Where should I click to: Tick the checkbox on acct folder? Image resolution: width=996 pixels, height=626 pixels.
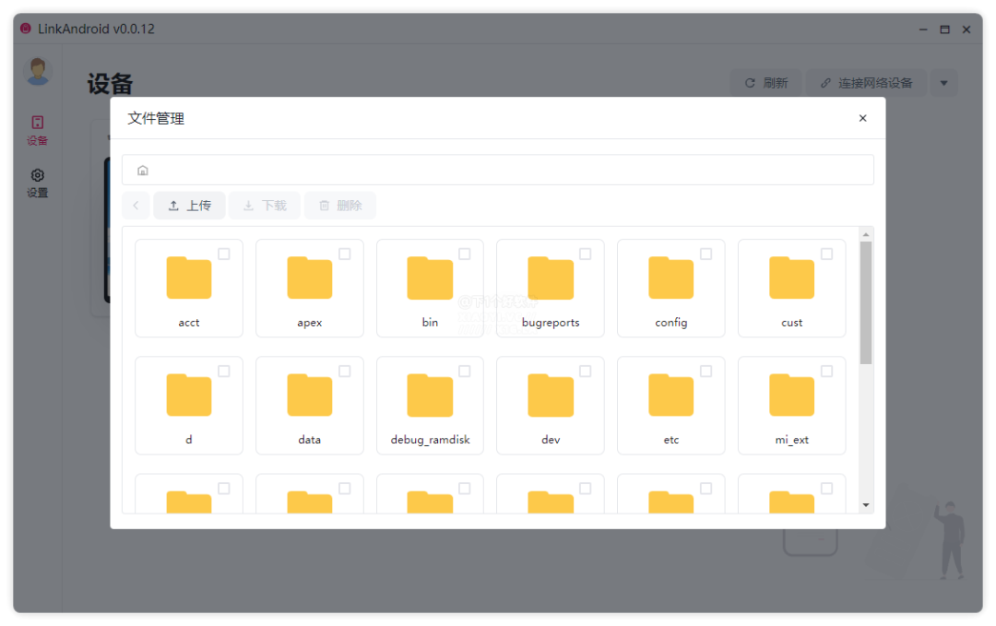[x=224, y=254]
